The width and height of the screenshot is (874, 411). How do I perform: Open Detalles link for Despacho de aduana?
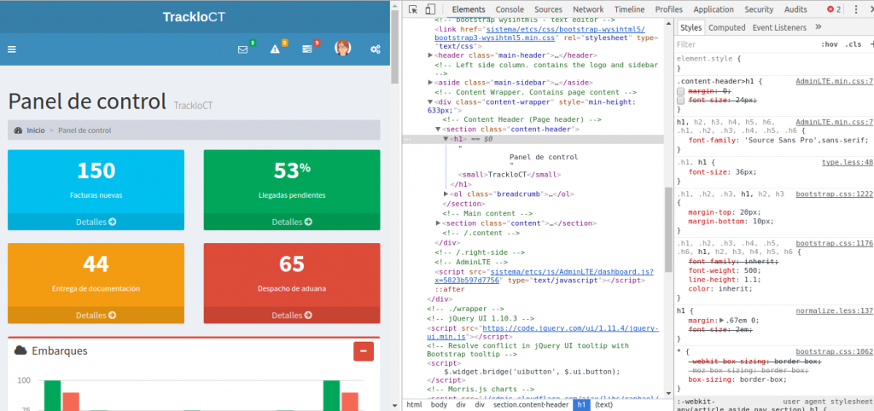[292, 315]
